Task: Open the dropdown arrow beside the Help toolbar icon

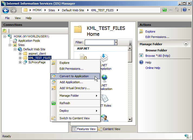Action: (x=189, y=10)
